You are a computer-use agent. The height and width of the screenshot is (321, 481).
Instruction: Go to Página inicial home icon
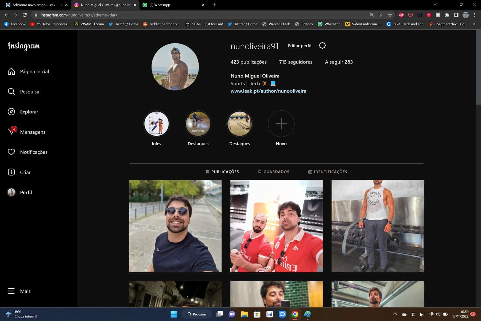11,71
